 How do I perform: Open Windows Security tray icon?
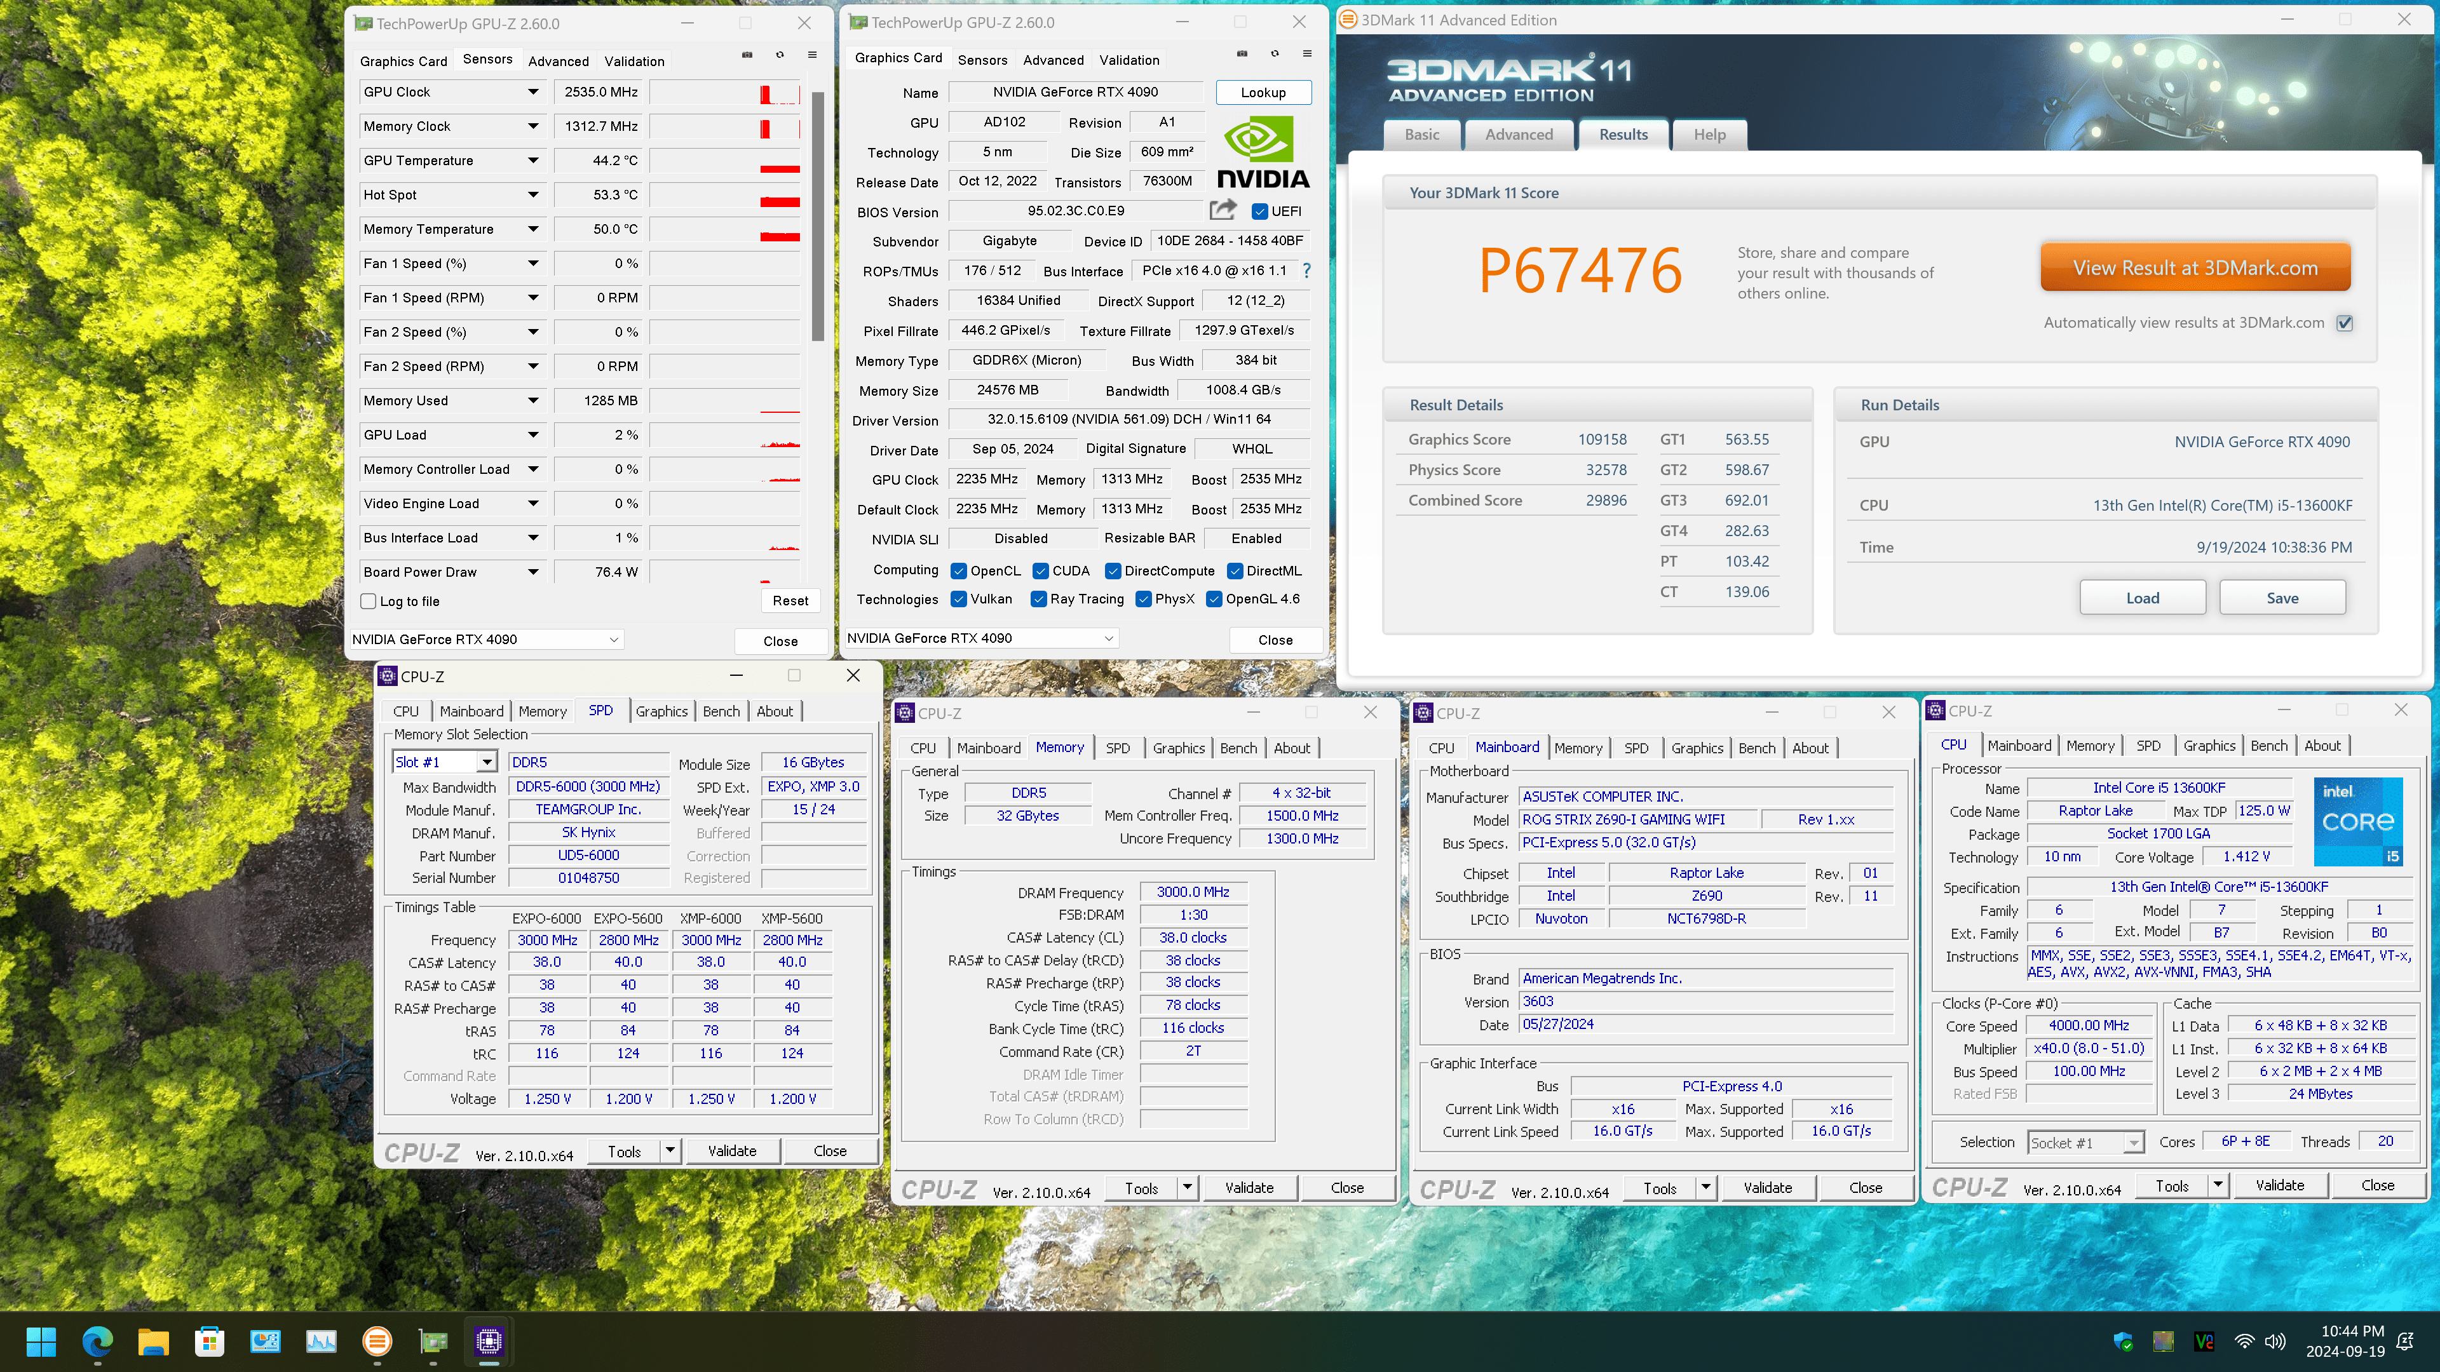pyautogui.click(x=2124, y=1342)
